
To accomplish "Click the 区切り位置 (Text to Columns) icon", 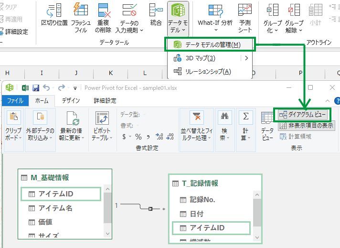I will (x=54, y=11).
